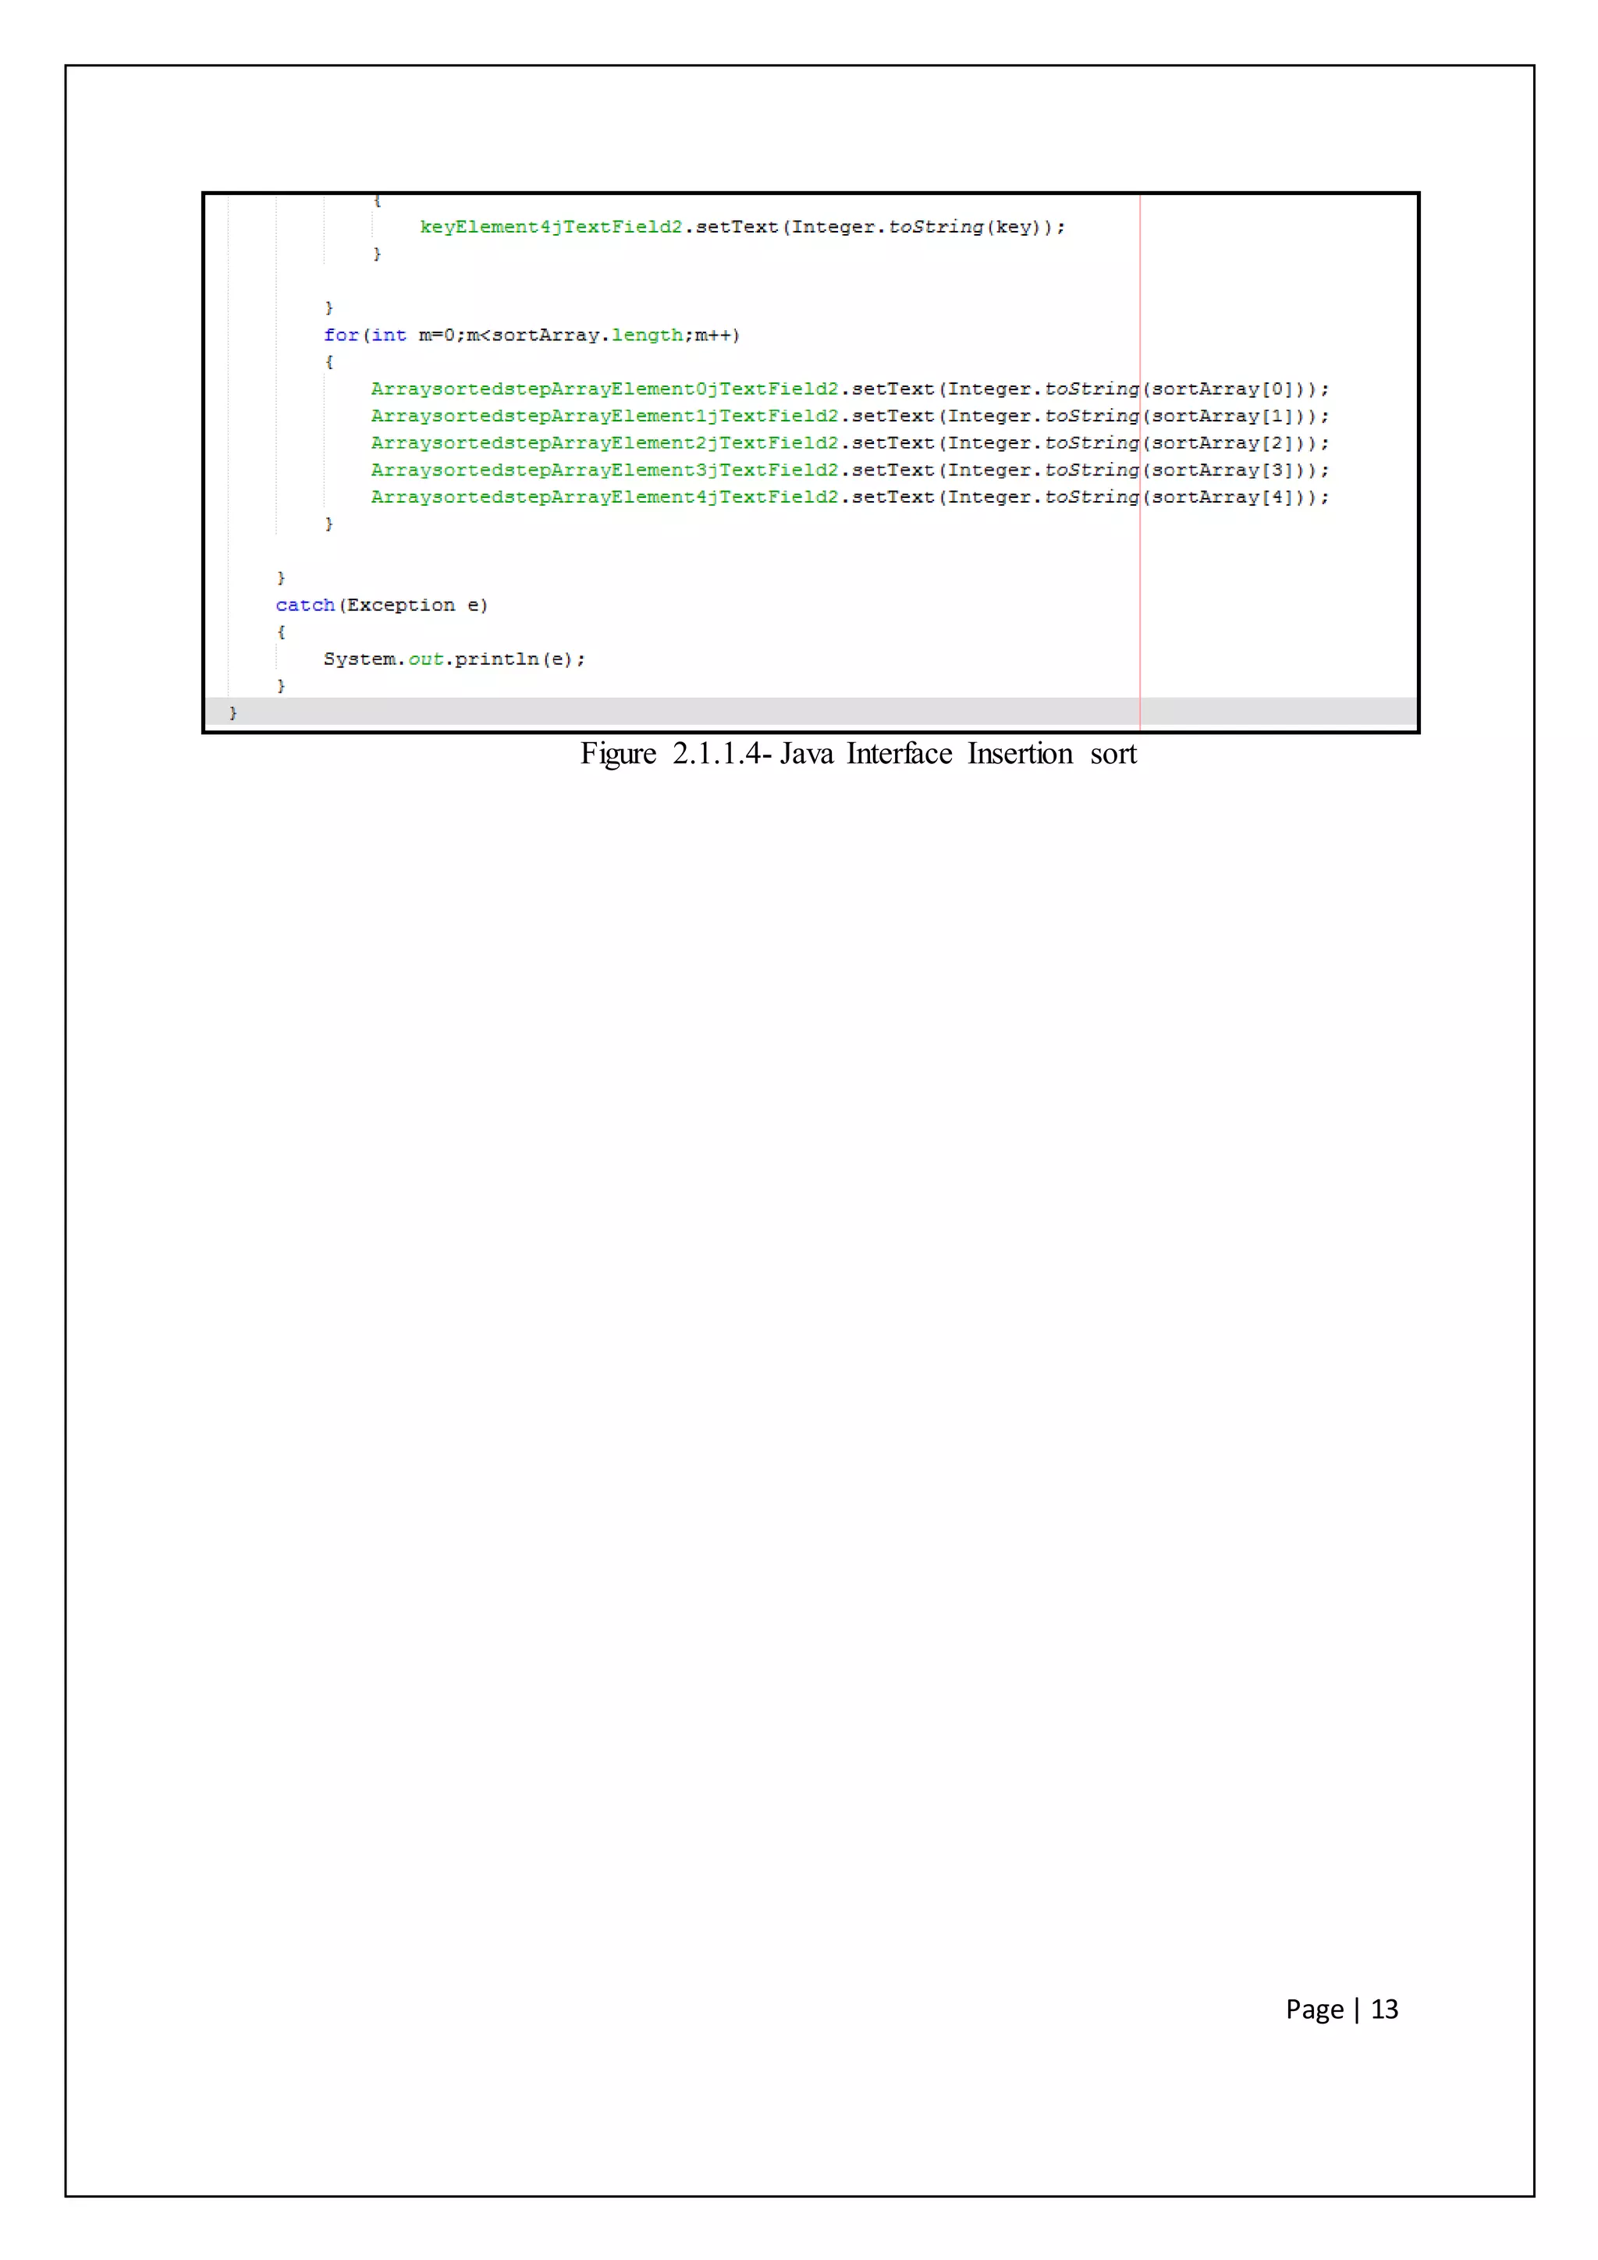This screenshot has height=2260, width=1598.
Task: Click the figure caption 'Figure 2.1.1.4- Java Interface Insertion sort'
Action: pos(858,754)
